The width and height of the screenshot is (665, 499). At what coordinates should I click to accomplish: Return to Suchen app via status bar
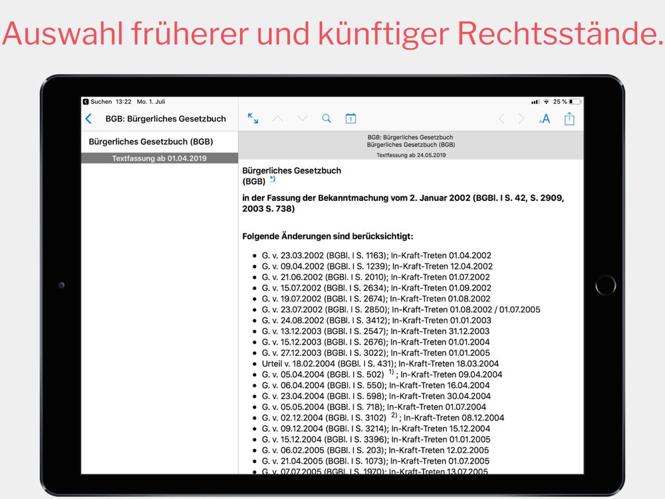97,102
